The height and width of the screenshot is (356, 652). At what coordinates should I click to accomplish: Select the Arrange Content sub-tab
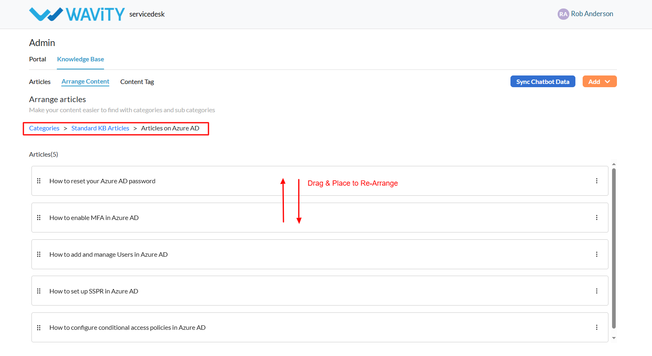tap(85, 82)
